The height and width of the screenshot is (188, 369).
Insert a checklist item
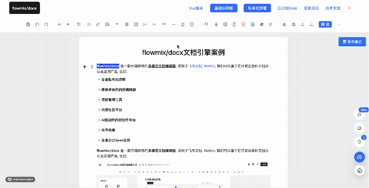[136, 24]
